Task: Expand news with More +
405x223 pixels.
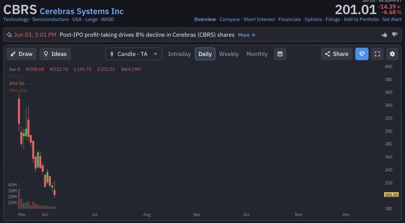Action: click(247, 35)
